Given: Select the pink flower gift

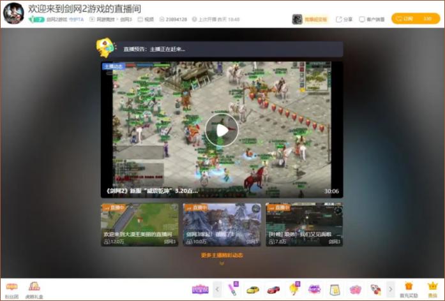Looking at the screenshot, I should coord(356,290).
